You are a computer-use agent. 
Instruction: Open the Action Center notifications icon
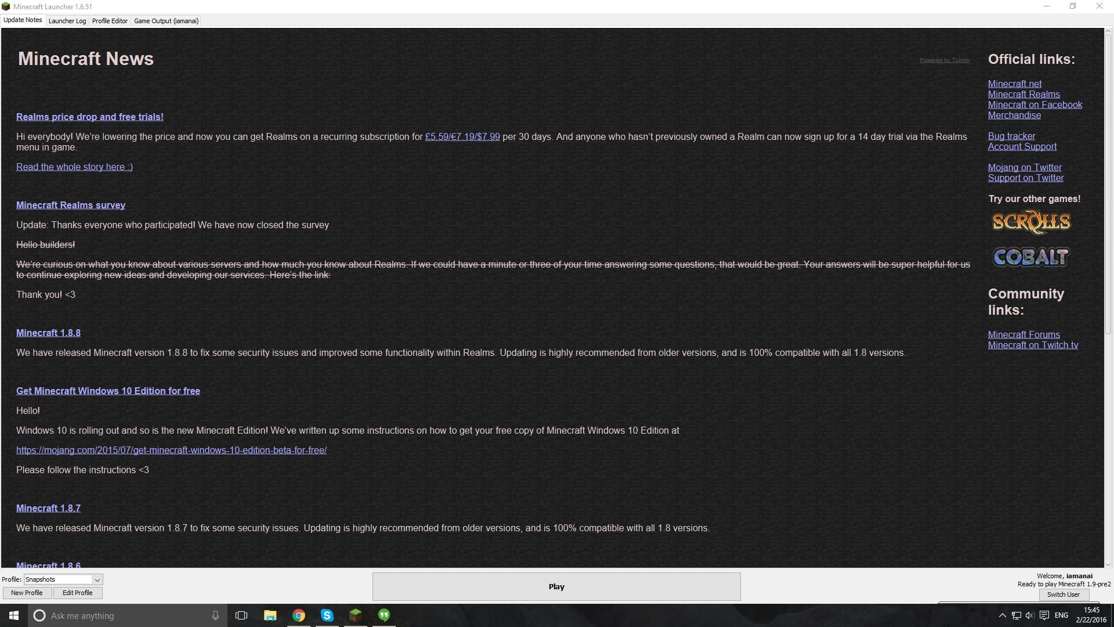pos(1044,615)
